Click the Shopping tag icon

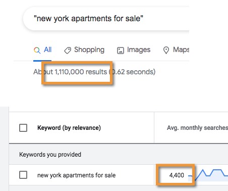pos(68,51)
